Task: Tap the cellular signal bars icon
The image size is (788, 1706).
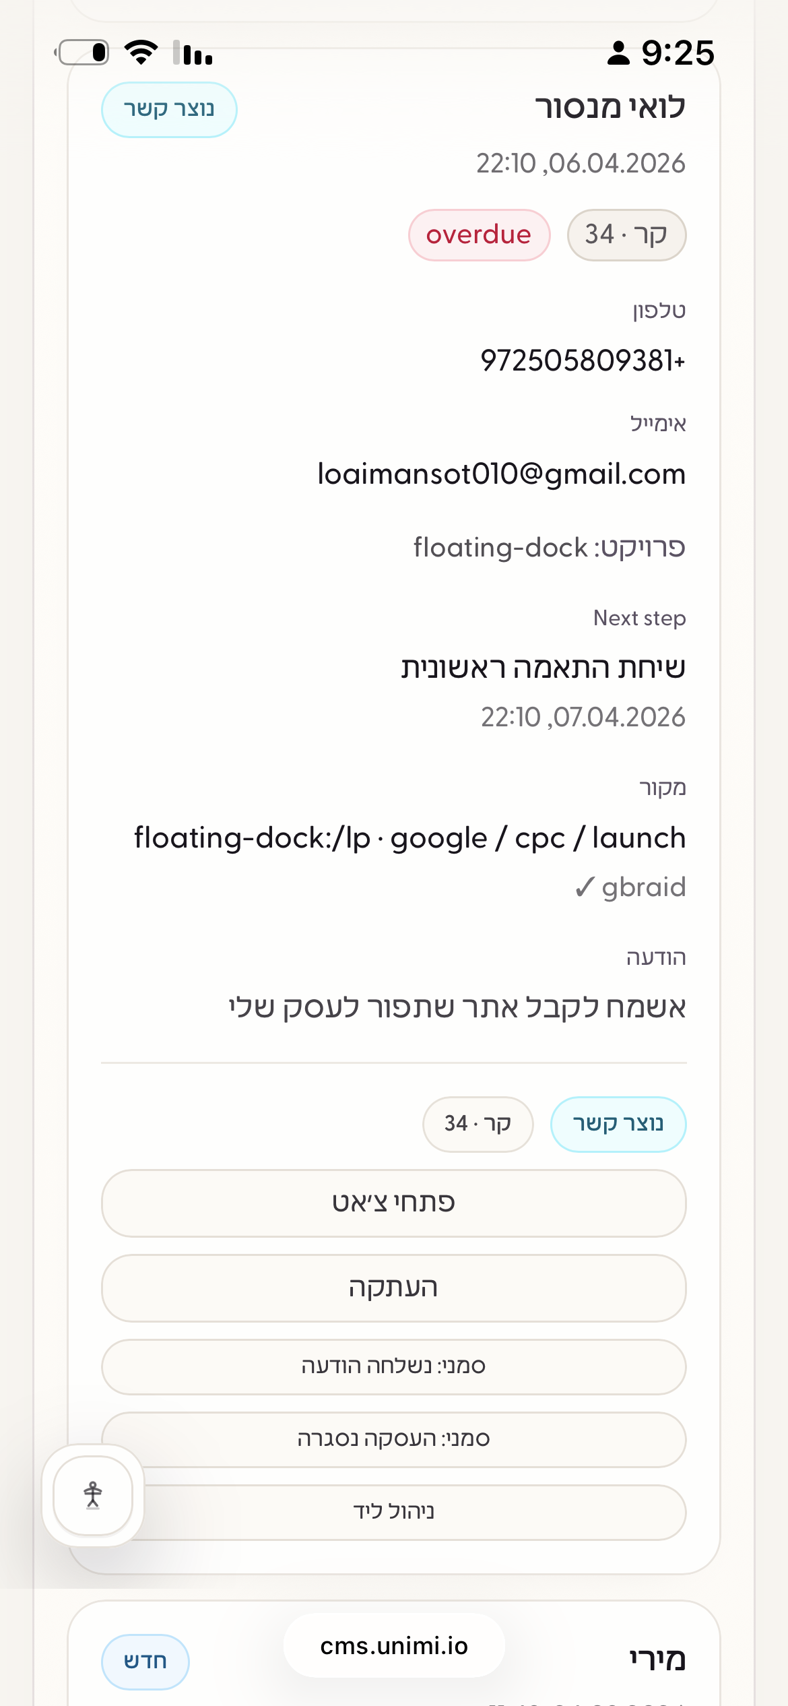Action: click(x=193, y=53)
